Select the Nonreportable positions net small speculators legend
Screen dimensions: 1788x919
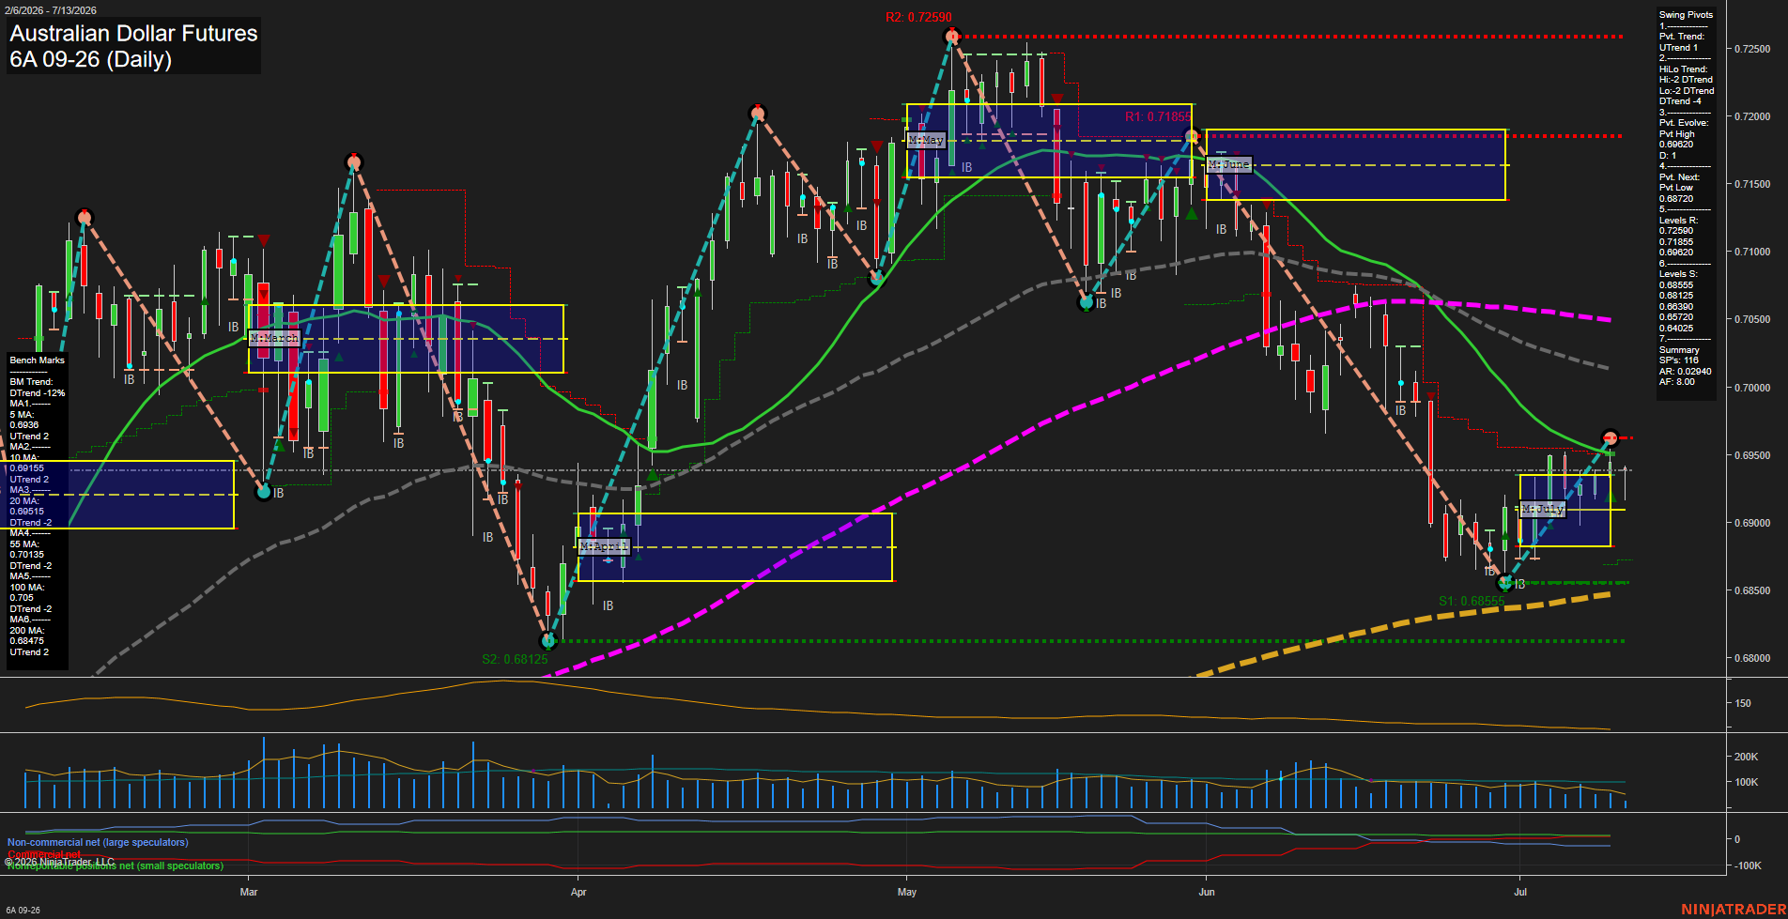point(116,866)
